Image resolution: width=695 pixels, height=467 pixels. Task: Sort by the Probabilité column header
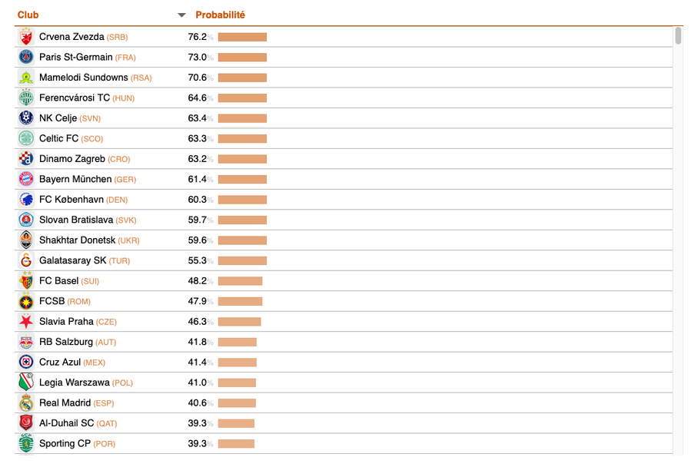(x=220, y=15)
